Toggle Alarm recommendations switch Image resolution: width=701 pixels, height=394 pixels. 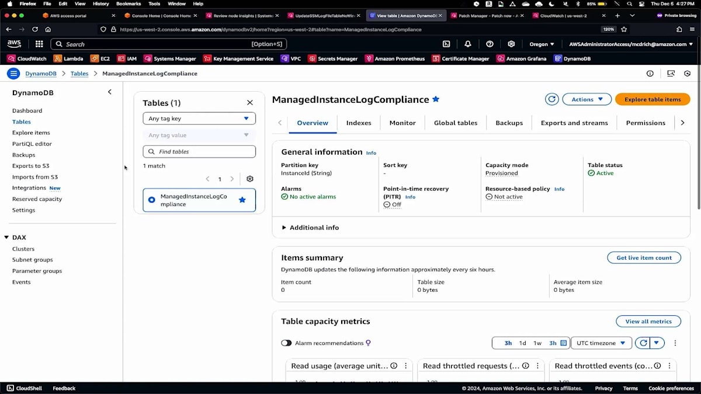tap(286, 343)
